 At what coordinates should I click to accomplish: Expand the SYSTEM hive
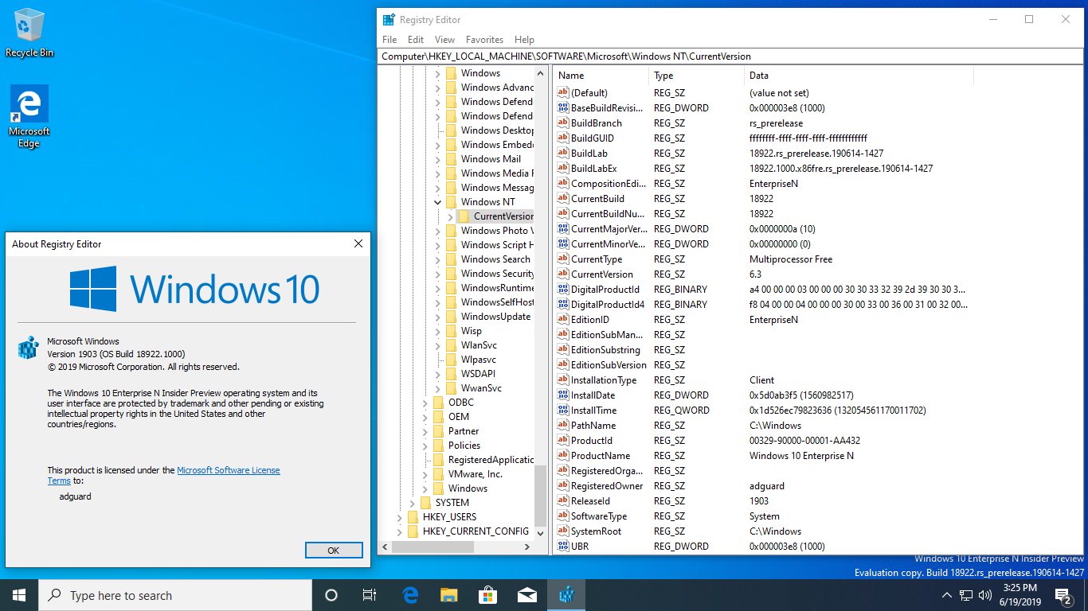click(x=412, y=503)
